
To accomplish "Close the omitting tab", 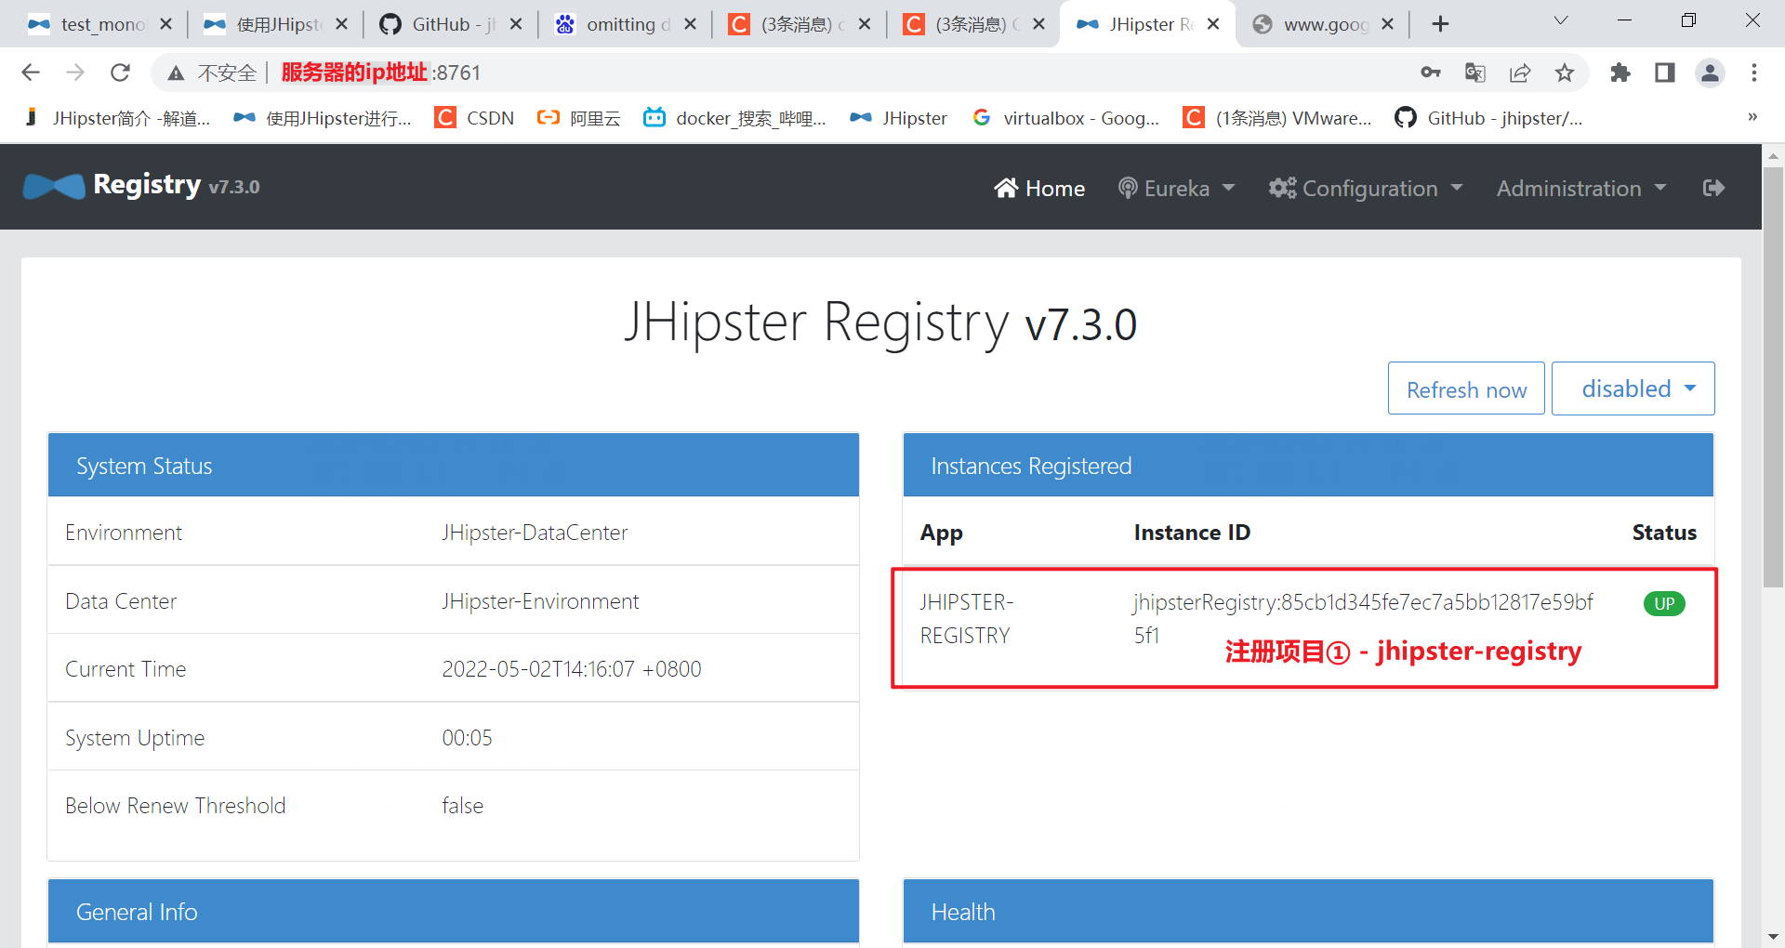I will (690, 24).
